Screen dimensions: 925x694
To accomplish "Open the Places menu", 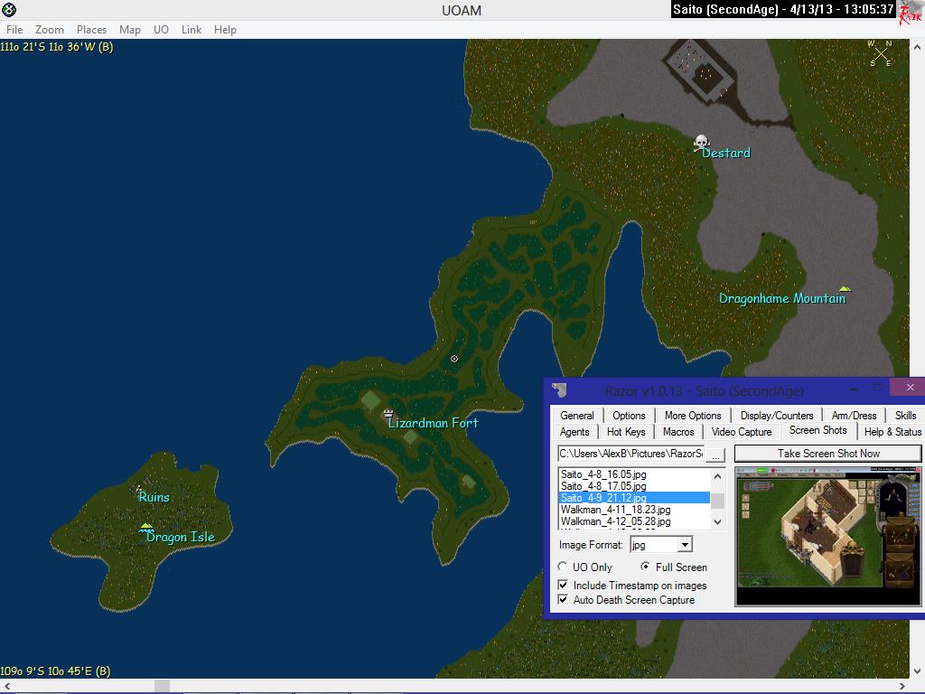I will [x=91, y=30].
